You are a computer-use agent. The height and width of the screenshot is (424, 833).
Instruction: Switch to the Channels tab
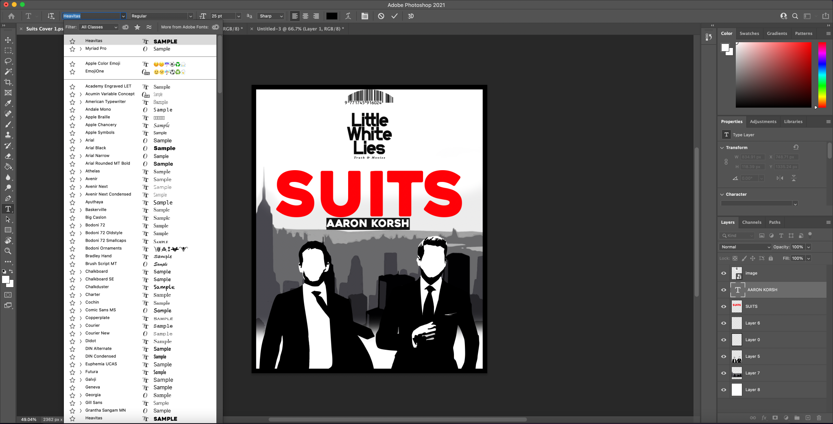(x=751, y=222)
